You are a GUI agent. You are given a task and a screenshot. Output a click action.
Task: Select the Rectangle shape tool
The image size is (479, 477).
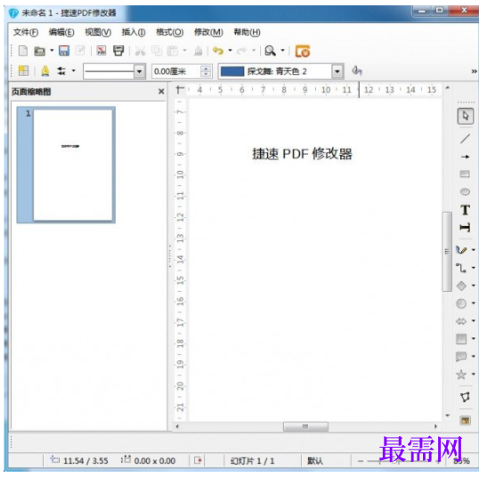pos(465,174)
